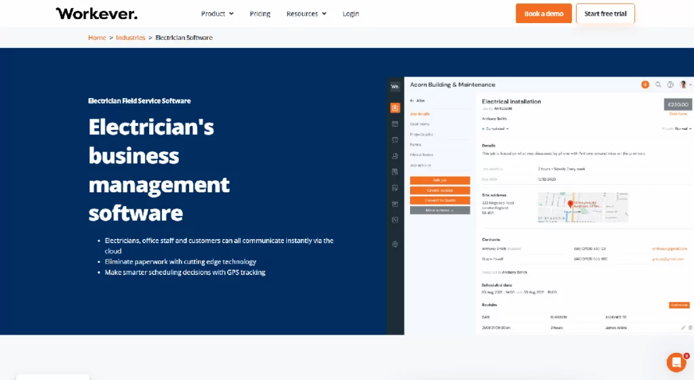This screenshot has width=694, height=380.
Task: Open the Pricing page
Action: [x=260, y=14]
